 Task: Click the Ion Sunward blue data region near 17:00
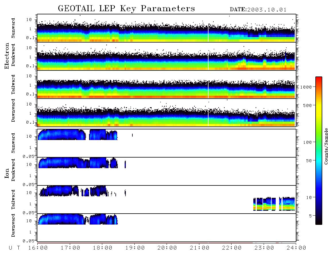62,135
